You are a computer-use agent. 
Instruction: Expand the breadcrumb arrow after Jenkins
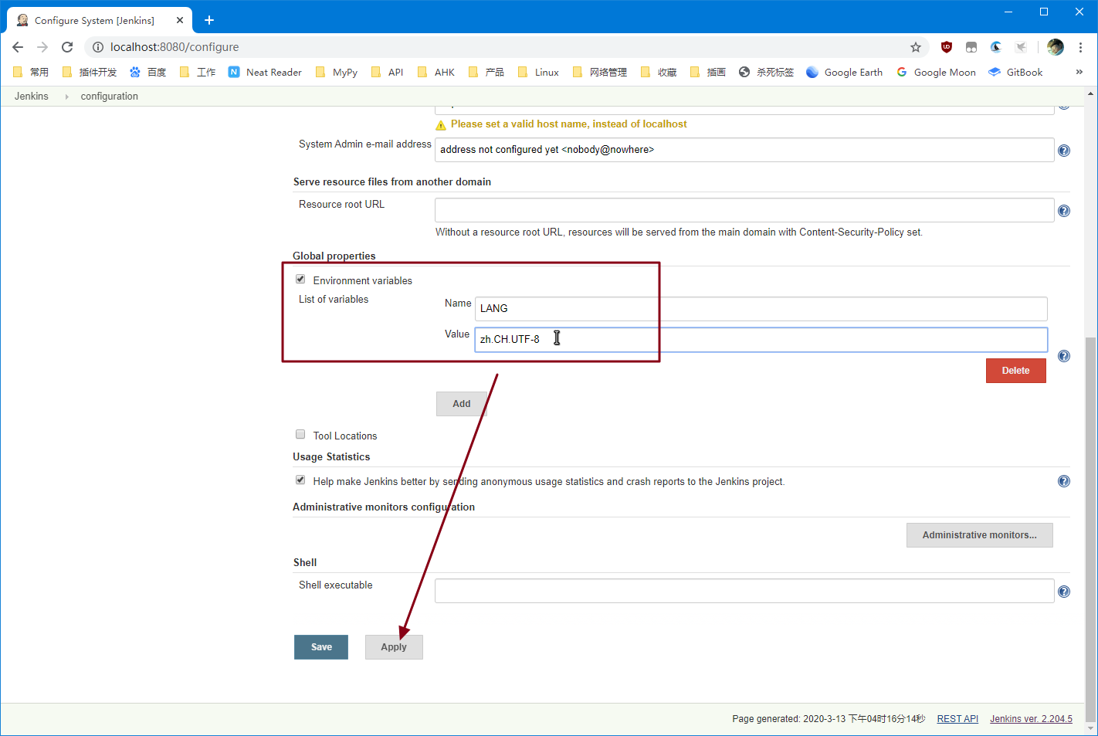pos(66,97)
